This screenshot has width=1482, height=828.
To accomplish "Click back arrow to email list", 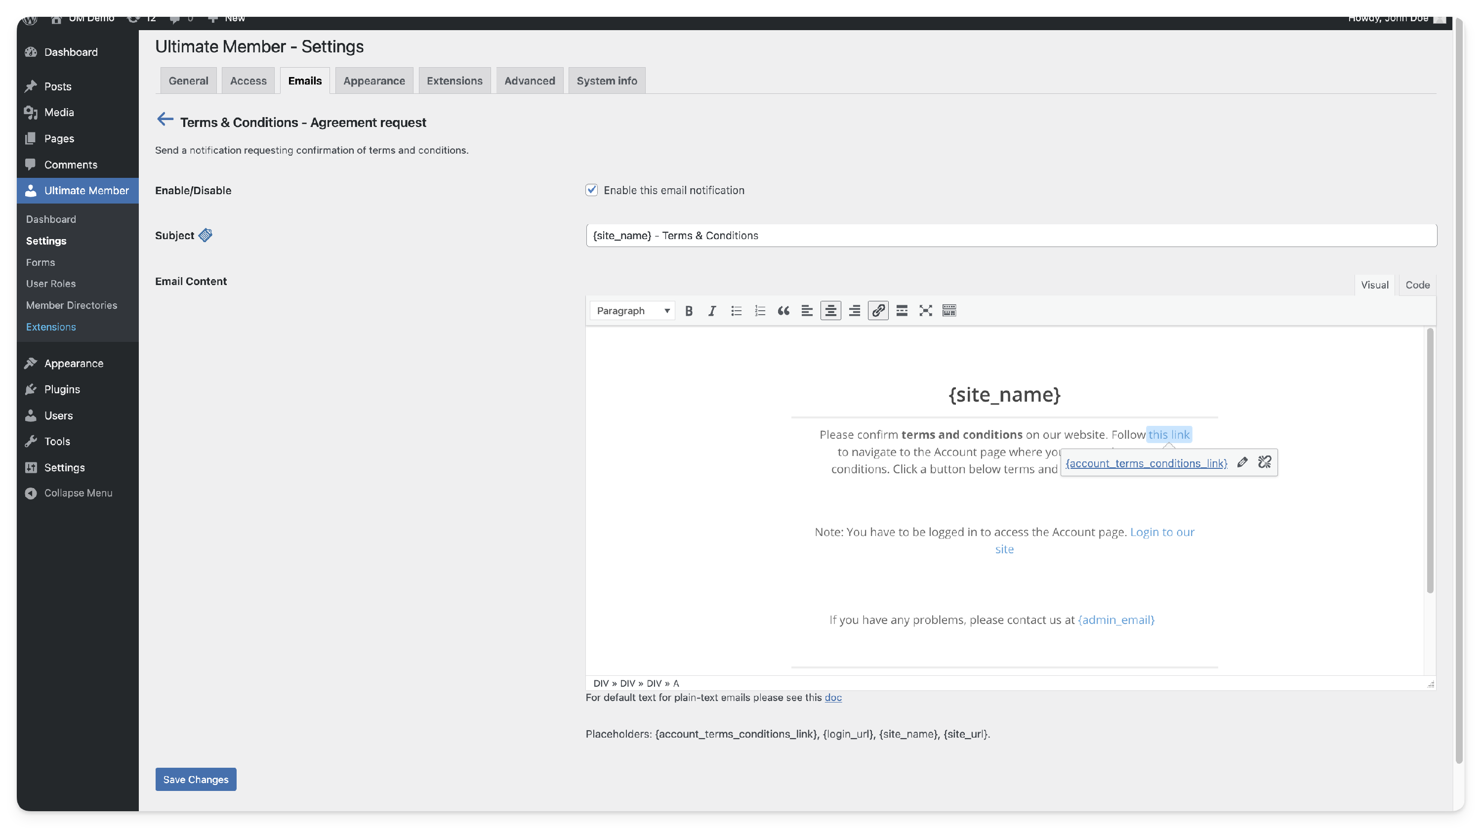I will coord(165,120).
